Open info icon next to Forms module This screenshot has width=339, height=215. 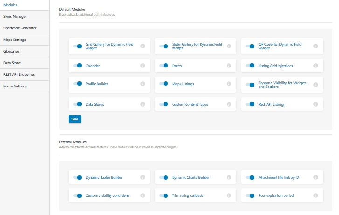click(229, 66)
